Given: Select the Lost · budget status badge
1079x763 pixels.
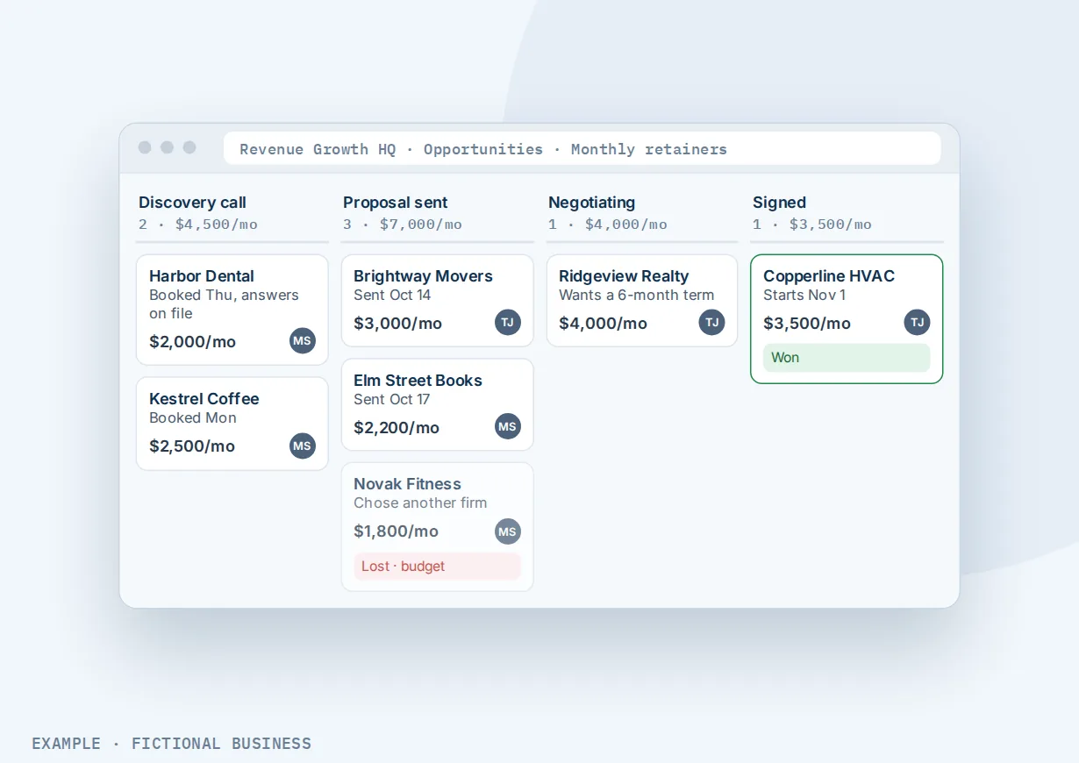Looking at the screenshot, I should [x=438, y=566].
